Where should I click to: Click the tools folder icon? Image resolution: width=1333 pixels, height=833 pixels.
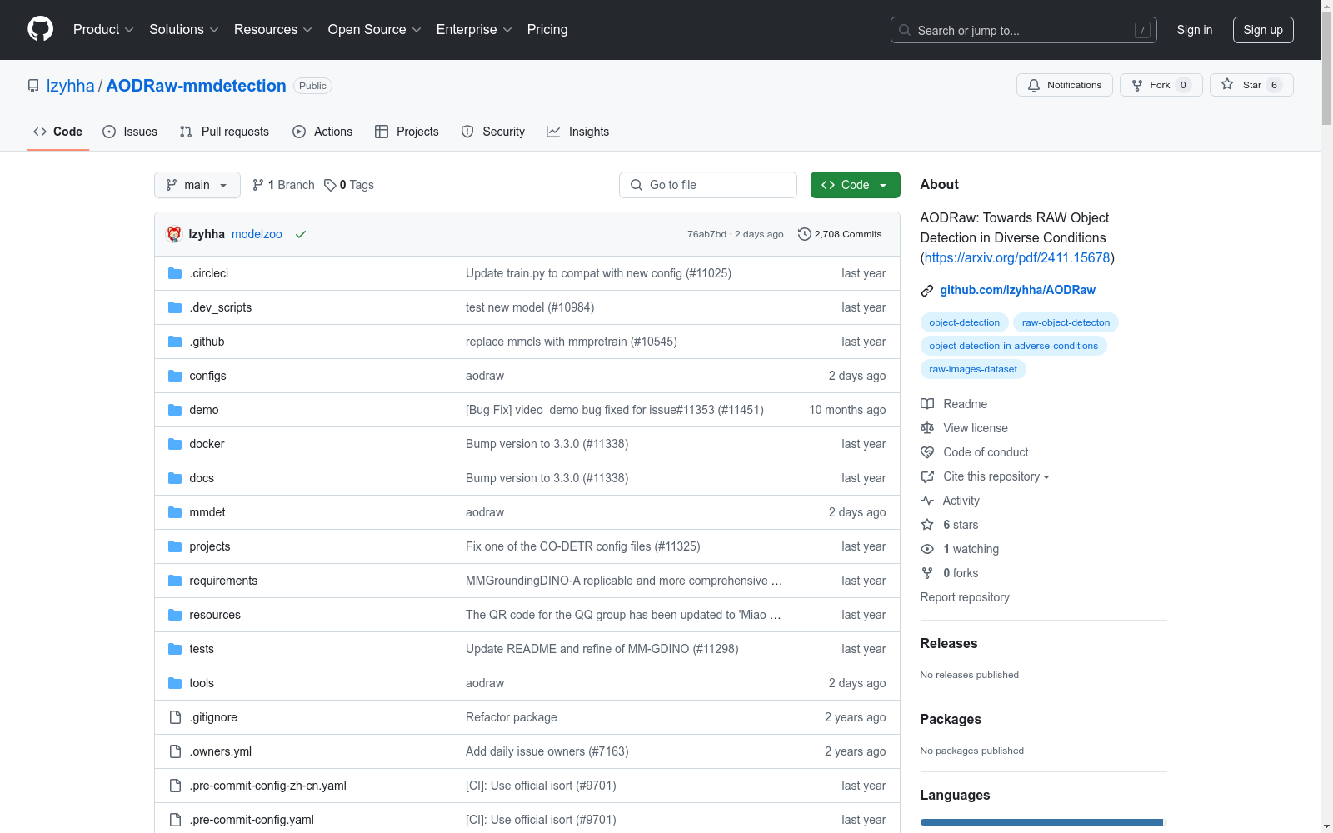pyautogui.click(x=175, y=683)
